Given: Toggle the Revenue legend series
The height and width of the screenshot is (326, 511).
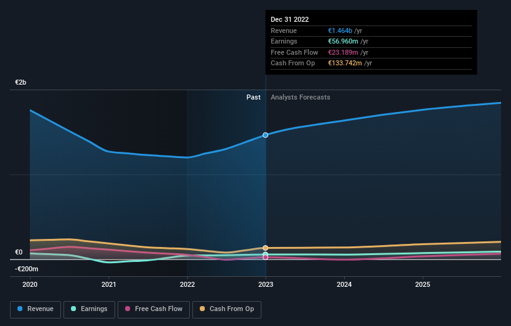Looking at the screenshot, I should click(35, 309).
